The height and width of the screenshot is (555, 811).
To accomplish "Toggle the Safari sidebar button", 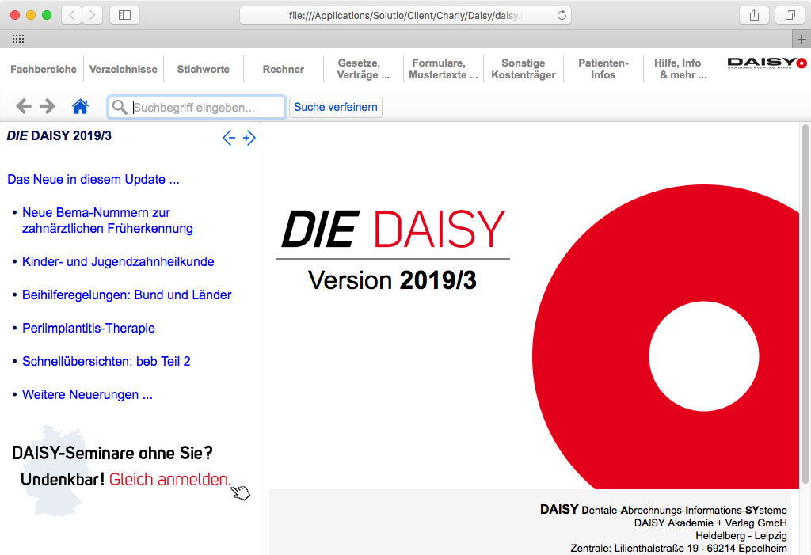I will 124,15.
